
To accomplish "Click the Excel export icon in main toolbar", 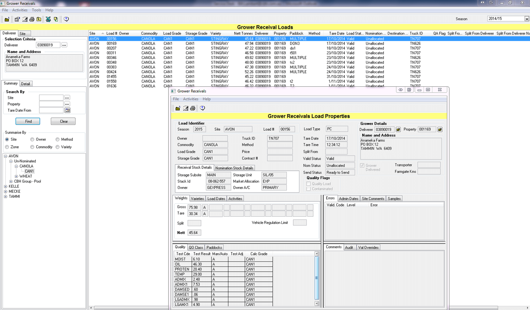I will pos(48,19).
